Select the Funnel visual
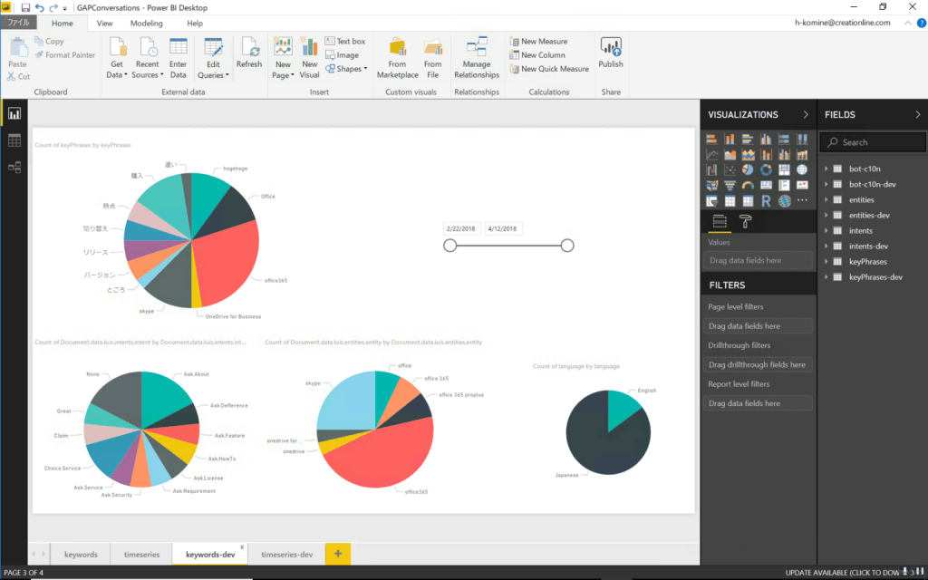This screenshot has height=580, width=928. [730, 185]
